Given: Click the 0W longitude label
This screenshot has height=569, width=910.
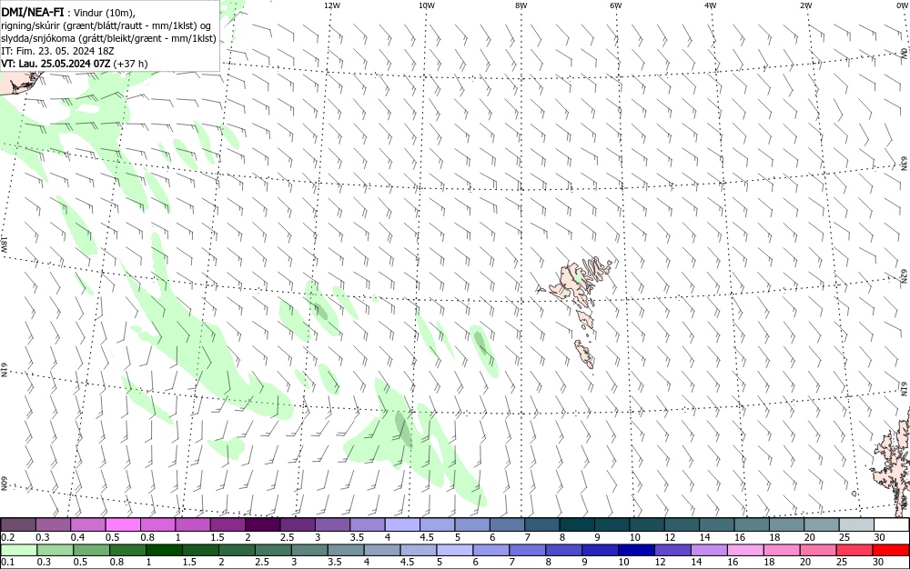Looking at the screenshot, I should click(x=902, y=5).
